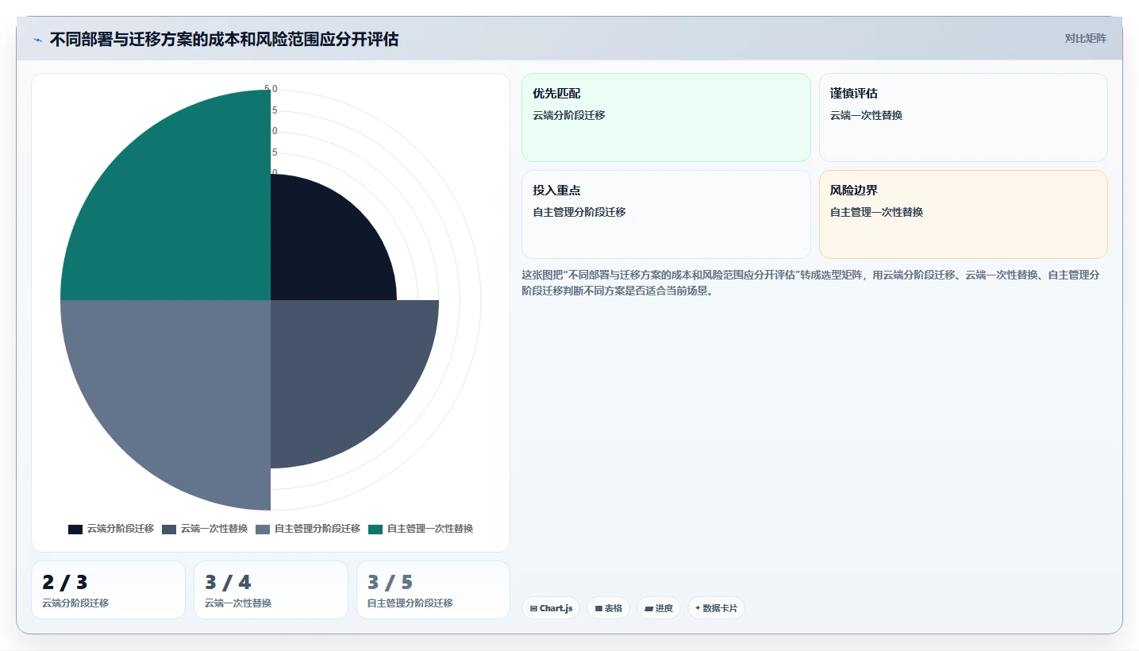Toggle 云端分阶段迁移 legend color swatch

[x=75, y=530]
